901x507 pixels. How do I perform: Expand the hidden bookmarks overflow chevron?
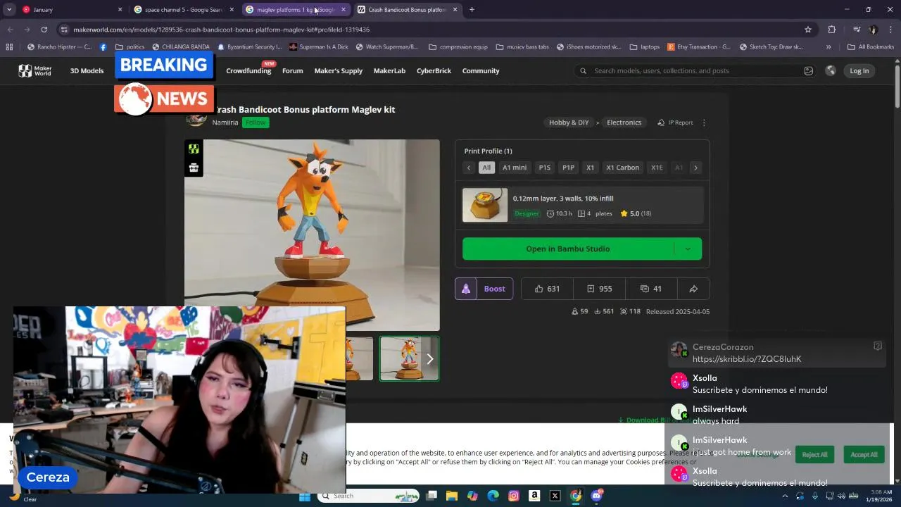pyautogui.click(x=828, y=47)
